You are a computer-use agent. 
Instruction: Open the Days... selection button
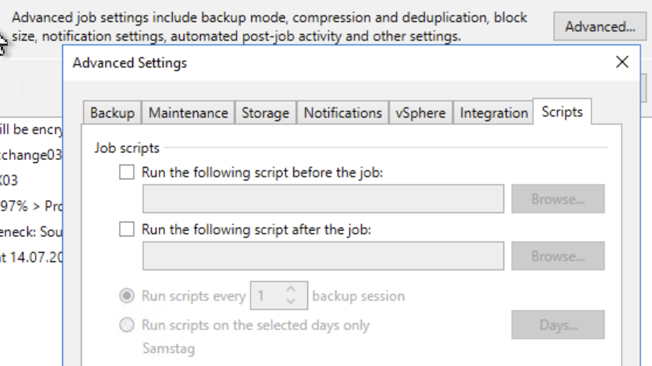point(558,325)
